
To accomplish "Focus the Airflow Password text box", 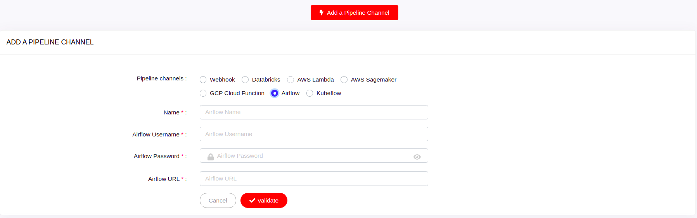I will [x=313, y=156].
